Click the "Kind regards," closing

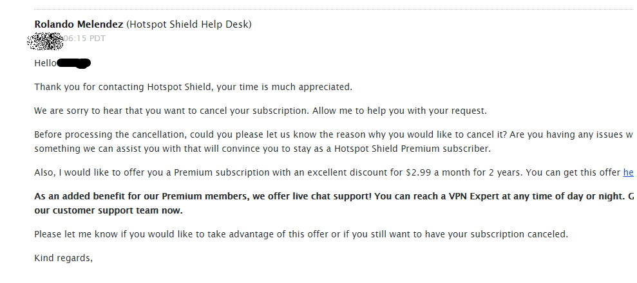click(64, 259)
